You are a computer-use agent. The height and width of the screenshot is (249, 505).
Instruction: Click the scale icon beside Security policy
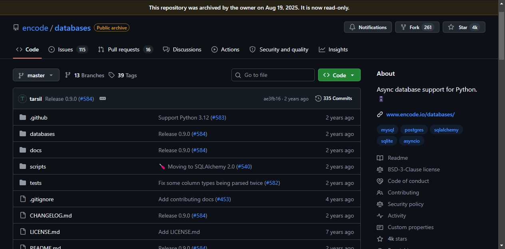[x=380, y=204]
